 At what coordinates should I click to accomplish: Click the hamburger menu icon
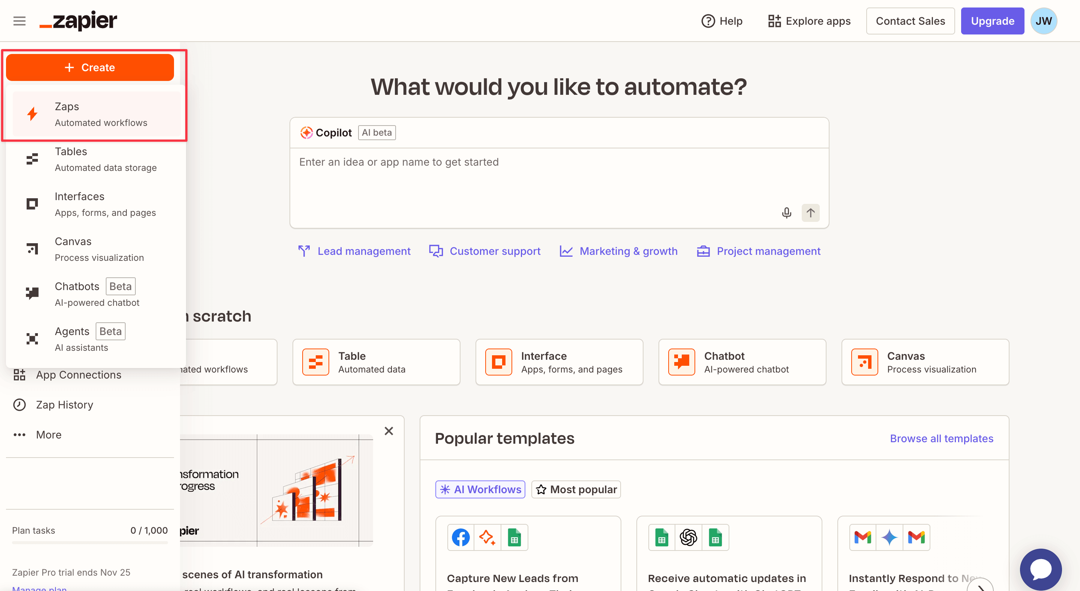click(19, 21)
